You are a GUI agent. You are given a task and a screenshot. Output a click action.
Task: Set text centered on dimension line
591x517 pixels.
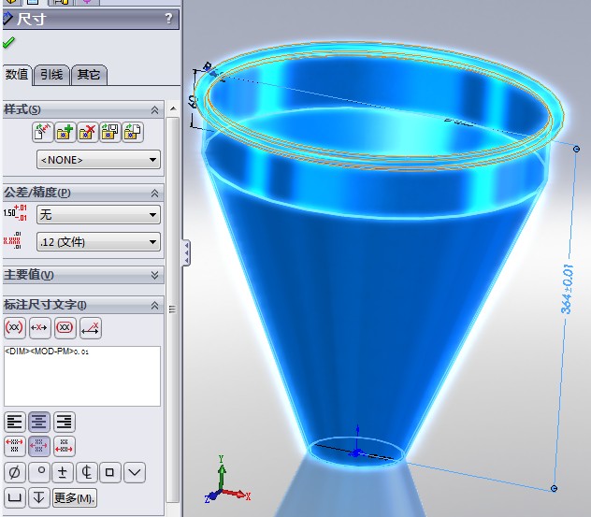[x=39, y=446]
